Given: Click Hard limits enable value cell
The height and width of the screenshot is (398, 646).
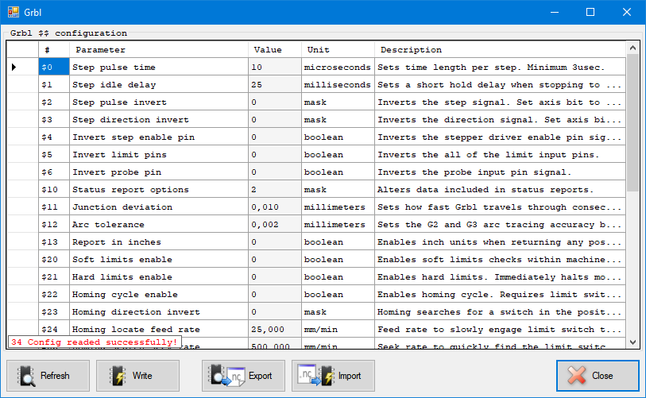Looking at the screenshot, I should point(275,277).
